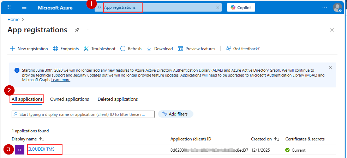
Task: Dismiss the ADAL info banner
Action: [330, 67]
